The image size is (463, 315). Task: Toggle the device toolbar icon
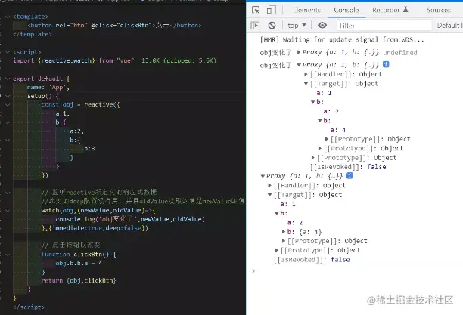pyautogui.click(x=272, y=10)
